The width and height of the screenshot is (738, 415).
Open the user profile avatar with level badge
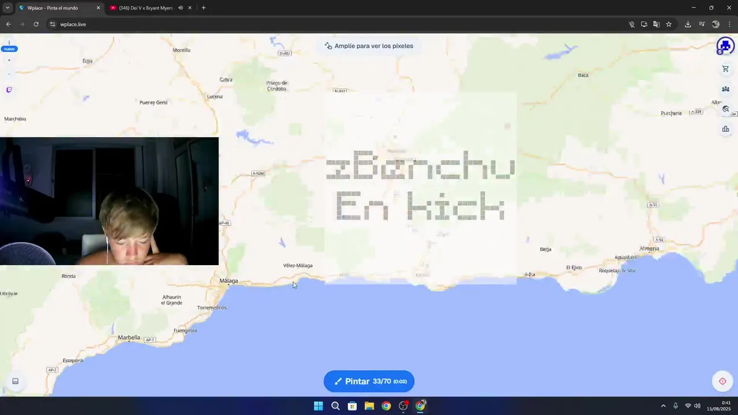tap(725, 46)
